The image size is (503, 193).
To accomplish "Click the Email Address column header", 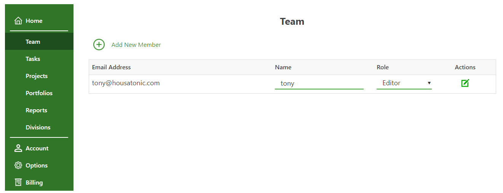I will tap(111, 67).
